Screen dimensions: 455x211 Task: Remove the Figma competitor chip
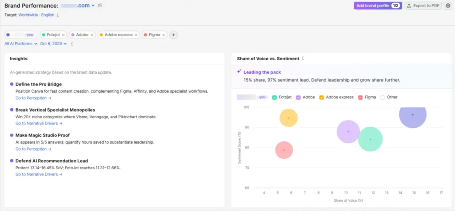[x=164, y=35]
